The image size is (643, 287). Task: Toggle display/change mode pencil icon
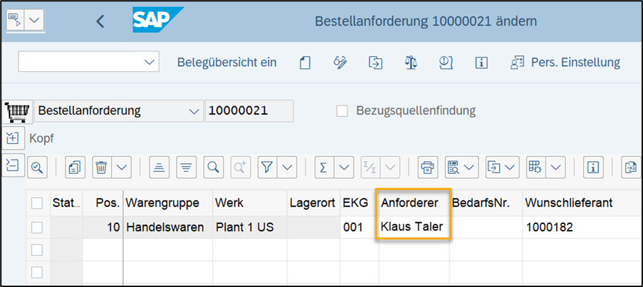[x=340, y=62]
